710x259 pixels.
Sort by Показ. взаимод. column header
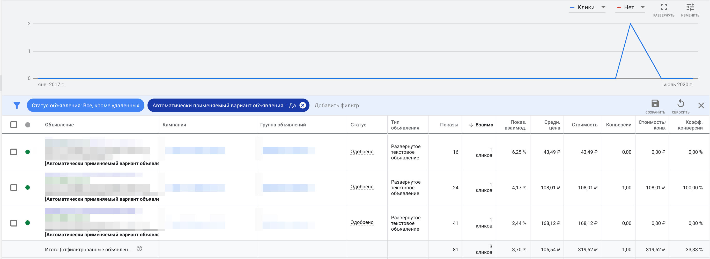coord(515,125)
